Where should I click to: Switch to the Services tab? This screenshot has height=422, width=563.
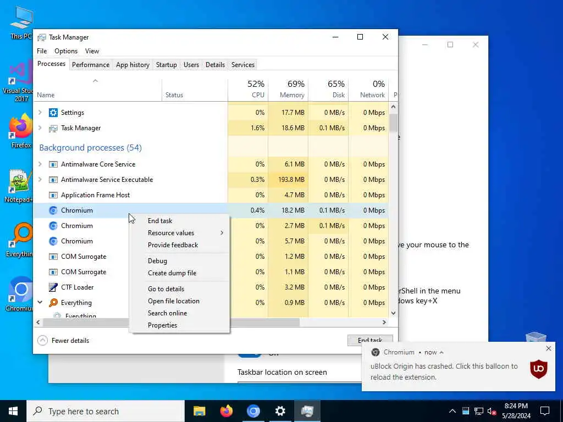coord(242,65)
